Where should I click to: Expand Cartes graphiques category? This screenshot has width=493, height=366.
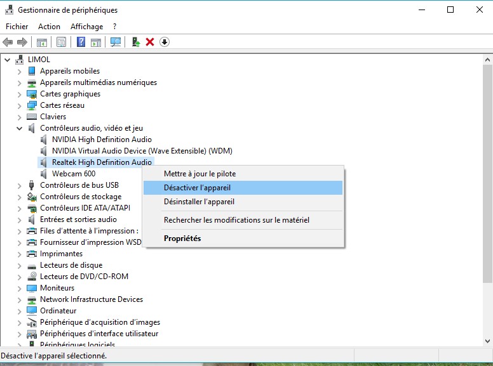[x=20, y=94]
